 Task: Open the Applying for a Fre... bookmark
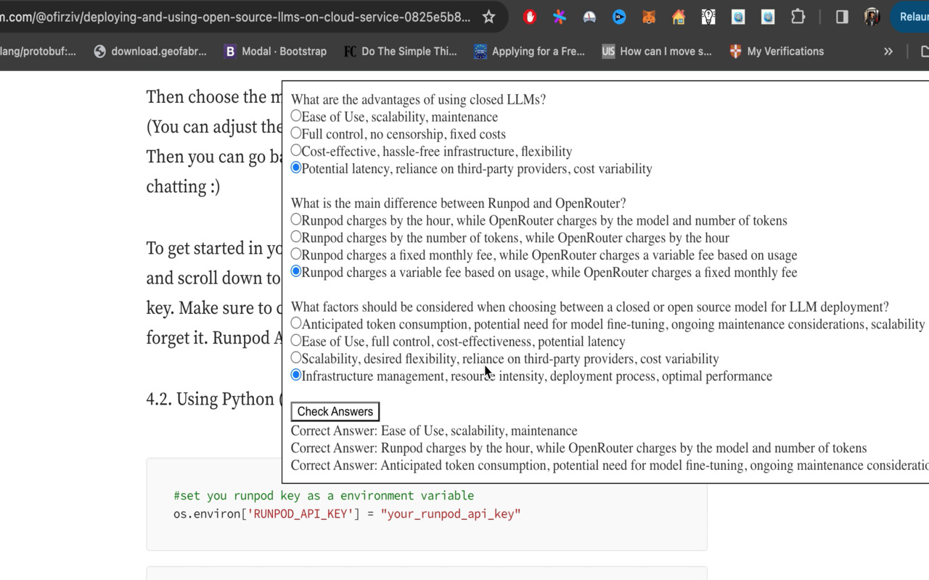529,51
